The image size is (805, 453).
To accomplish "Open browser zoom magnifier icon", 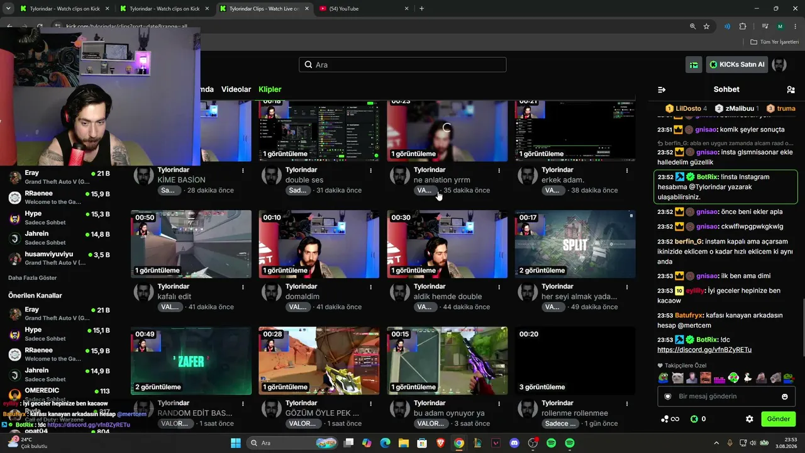I will point(692,26).
